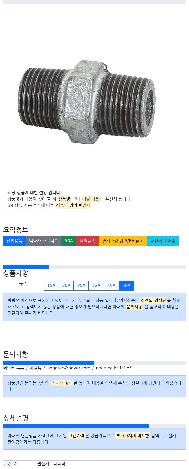Open the 네이버 톡톡 contact link
Viewport: 189px width, 469px height.
[14, 368]
